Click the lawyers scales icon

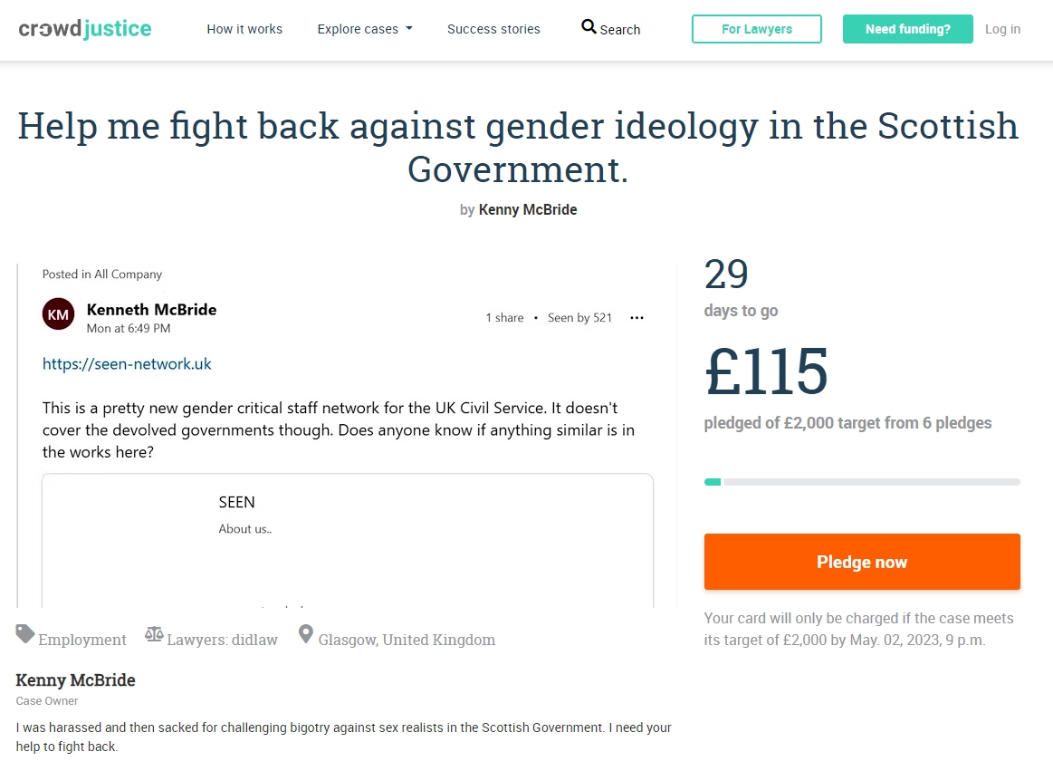click(154, 634)
